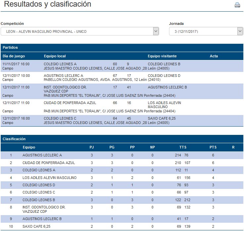Click the Equipo header in Clasificación
This screenshot has width=244, height=231.
[29, 147]
